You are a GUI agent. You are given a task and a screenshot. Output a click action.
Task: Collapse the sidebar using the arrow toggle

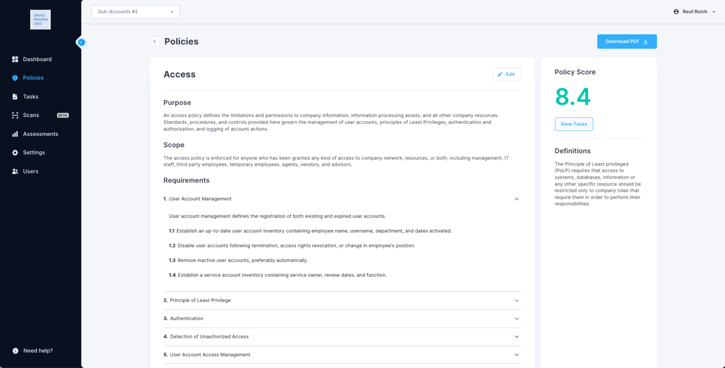[81, 42]
